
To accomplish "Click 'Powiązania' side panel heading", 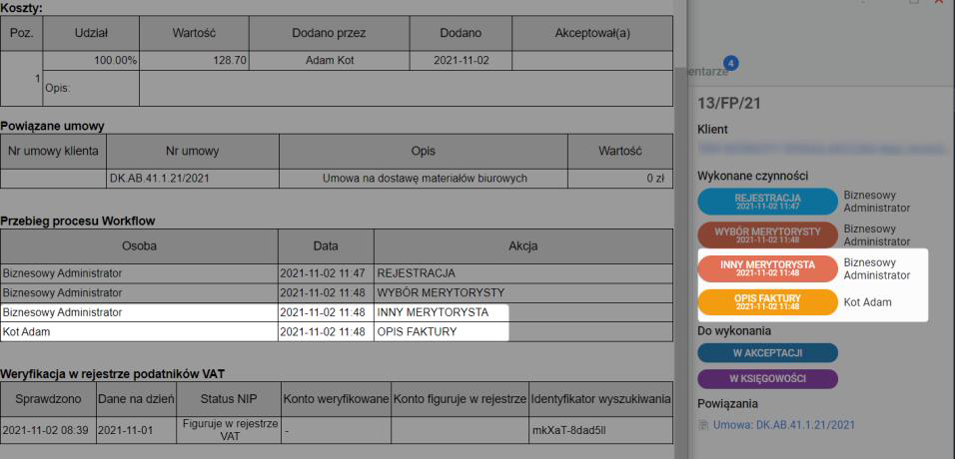I will coord(728,403).
